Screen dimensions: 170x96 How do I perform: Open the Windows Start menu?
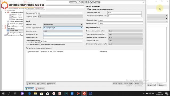click(3, 93)
